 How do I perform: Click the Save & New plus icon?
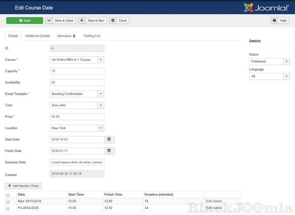[x=81, y=21]
